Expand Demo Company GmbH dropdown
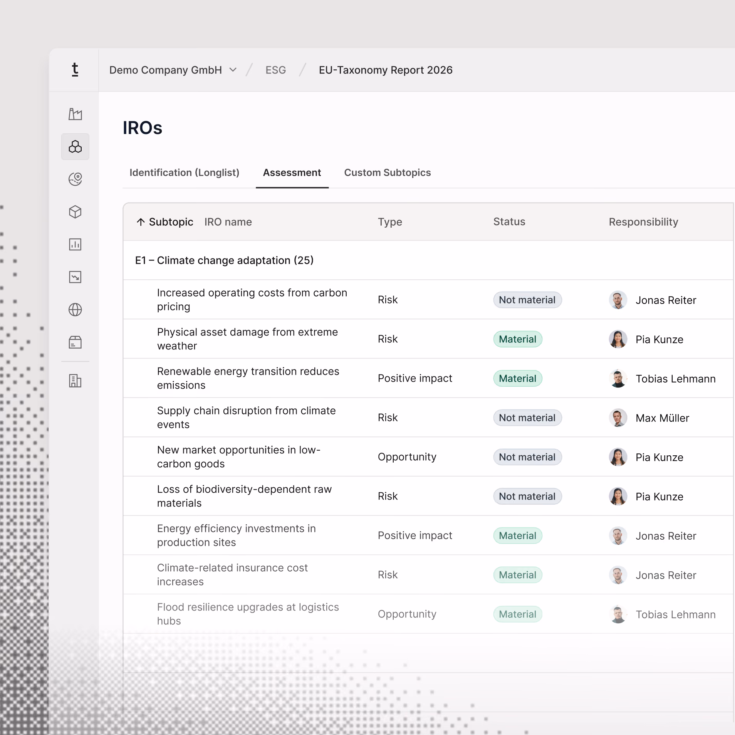Viewport: 735px width, 735px height. 173,70
